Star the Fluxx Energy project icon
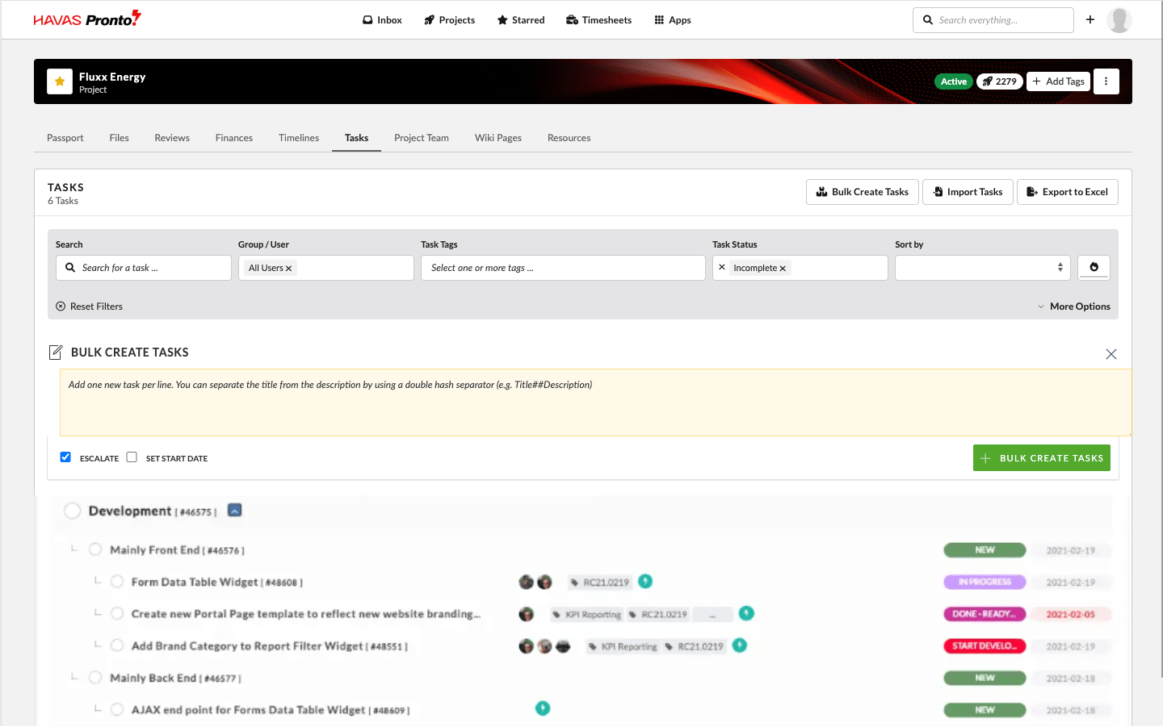 (60, 81)
